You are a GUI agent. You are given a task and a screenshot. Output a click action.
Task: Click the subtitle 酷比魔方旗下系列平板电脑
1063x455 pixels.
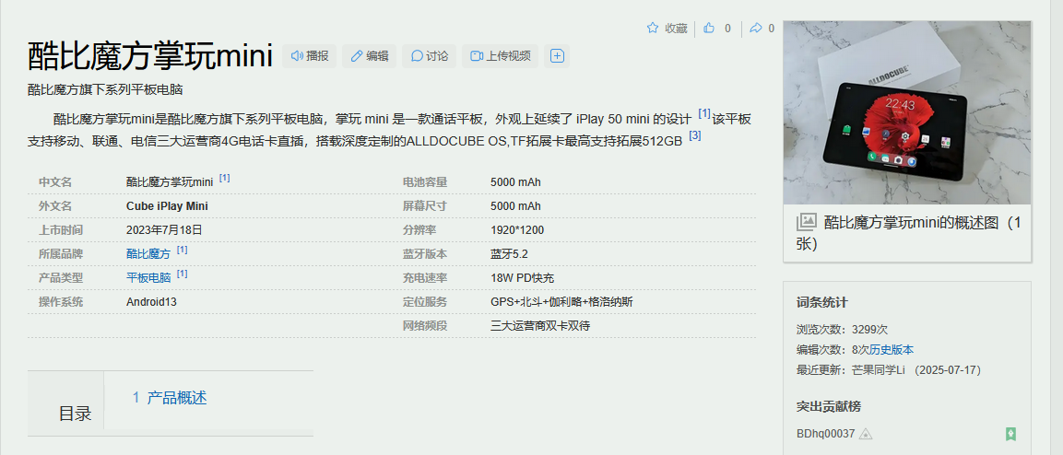(x=105, y=89)
